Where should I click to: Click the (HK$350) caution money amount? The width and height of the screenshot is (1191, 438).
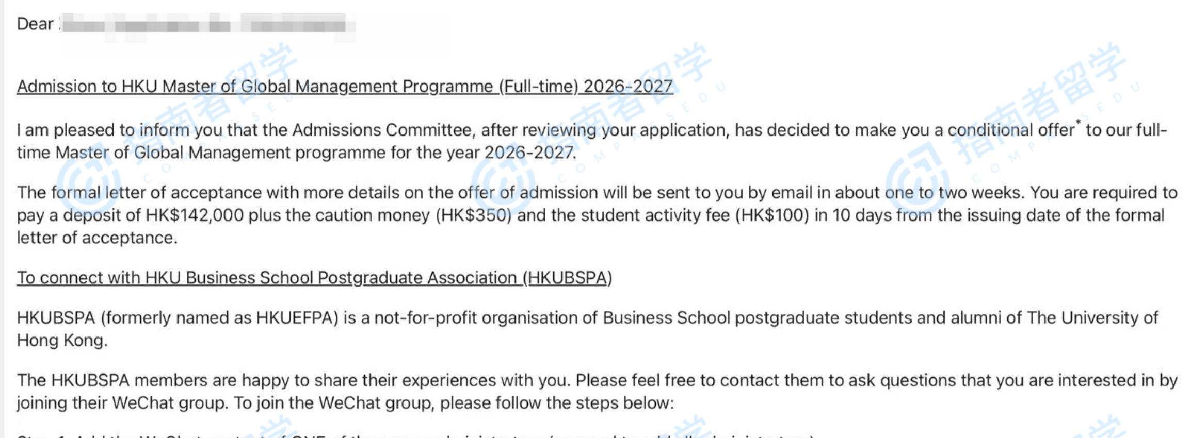tap(473, 215)
